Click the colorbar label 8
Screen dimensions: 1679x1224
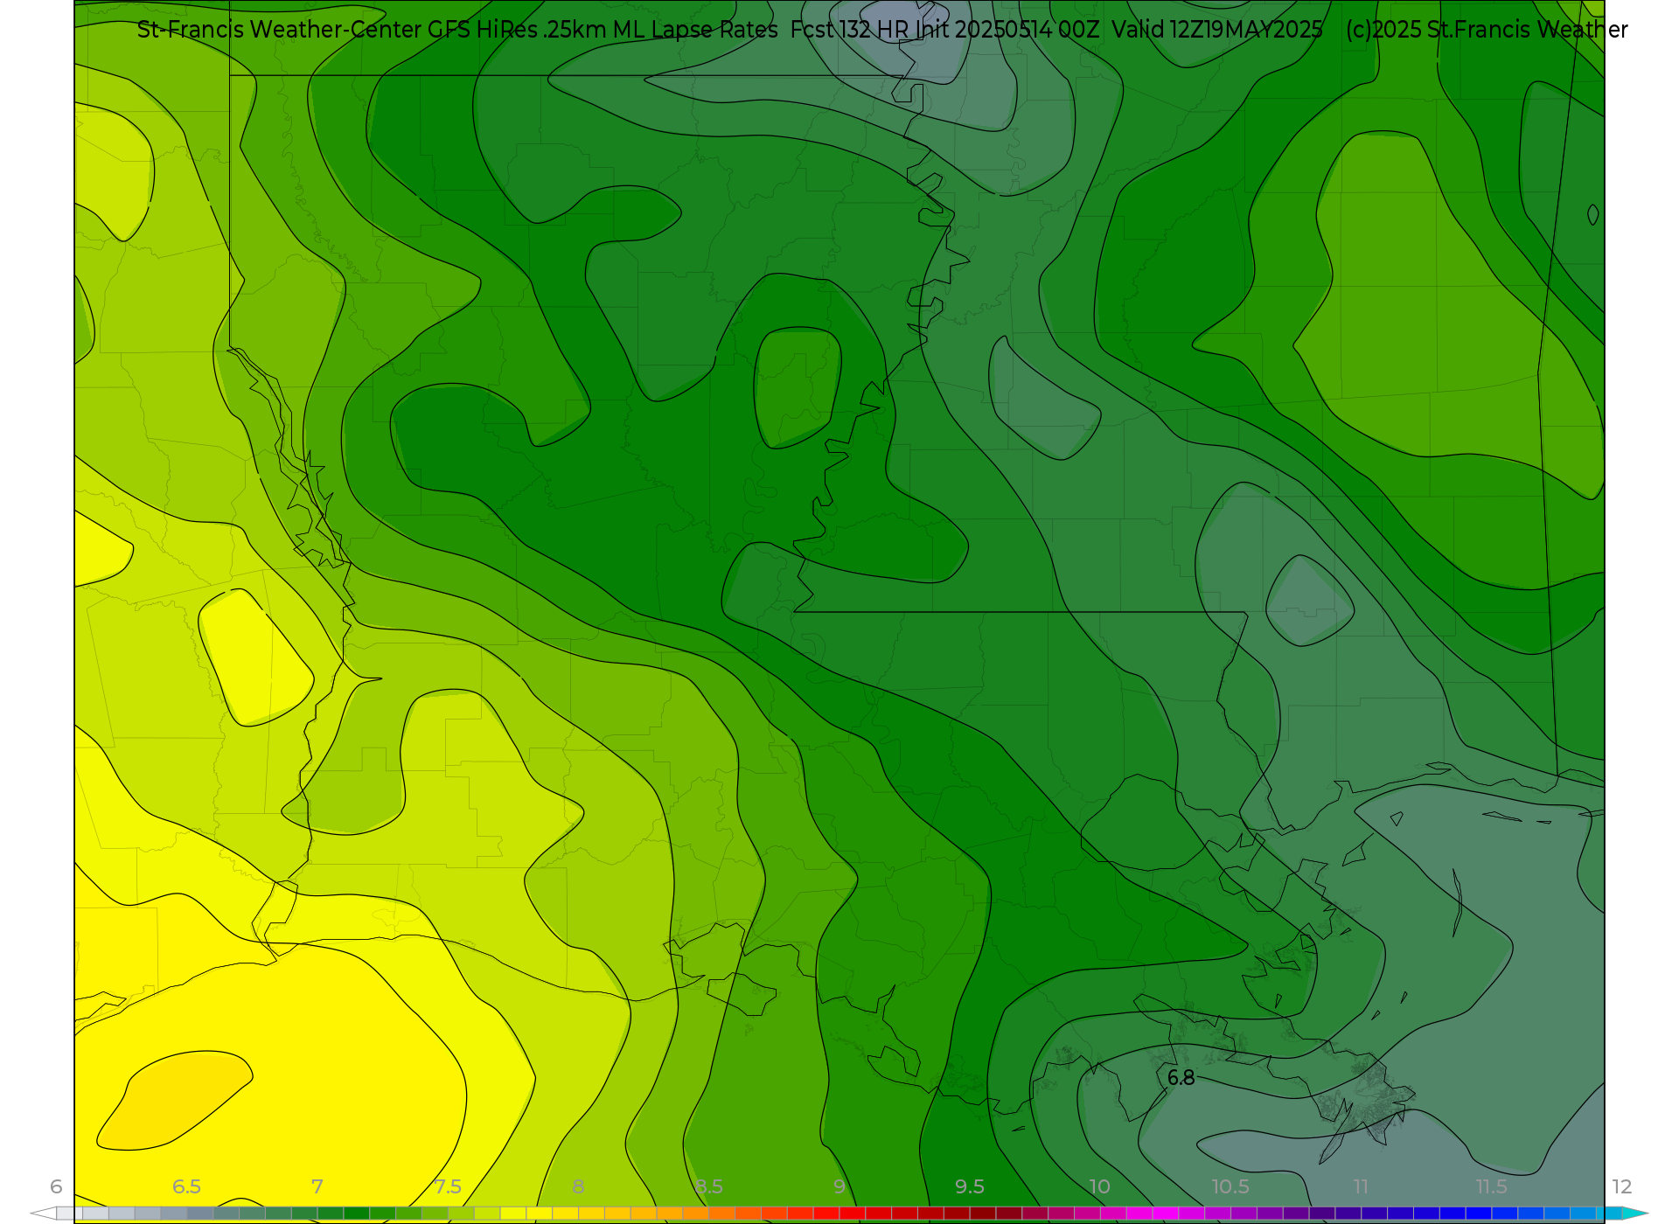[x=578, y=1186]
